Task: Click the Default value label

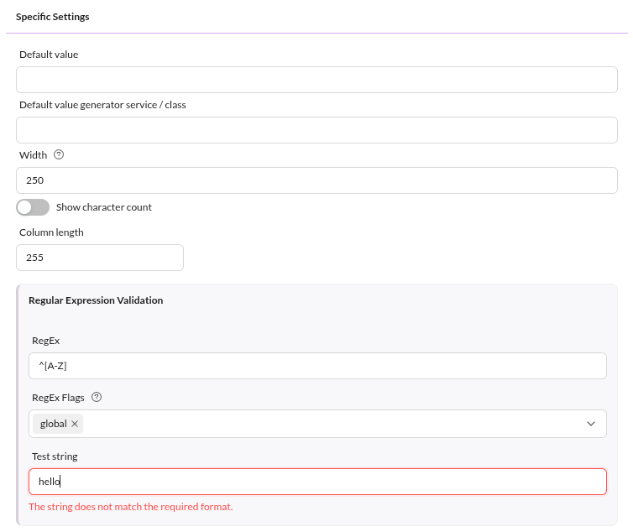Action: [49, 55]
